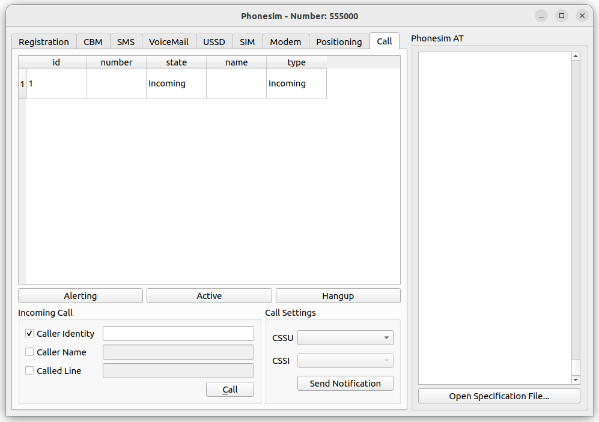Open the SIM tab
The image size is (599, 422).
pyautogui.click(x=248, y=41)
